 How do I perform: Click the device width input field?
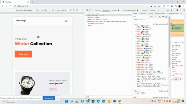tap(38, 10)
